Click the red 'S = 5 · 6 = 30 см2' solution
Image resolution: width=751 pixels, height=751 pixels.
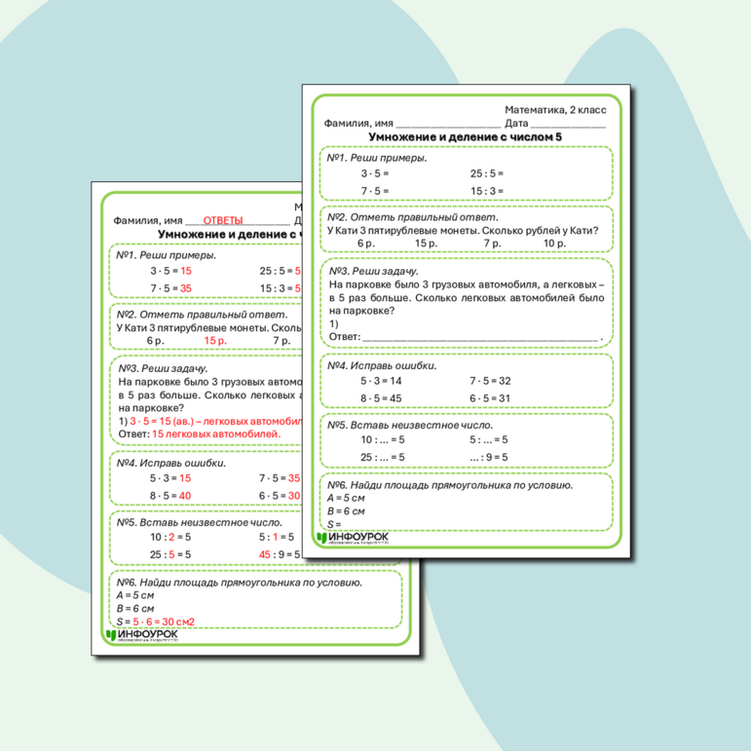[x=156, y=621]
